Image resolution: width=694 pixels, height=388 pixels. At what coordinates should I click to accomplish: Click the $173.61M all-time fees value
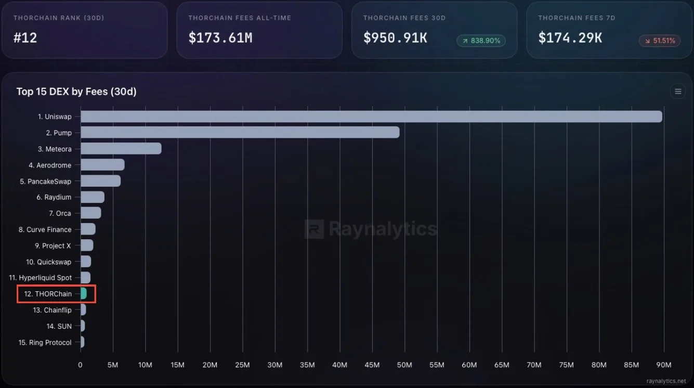click(x=220, y=37)
